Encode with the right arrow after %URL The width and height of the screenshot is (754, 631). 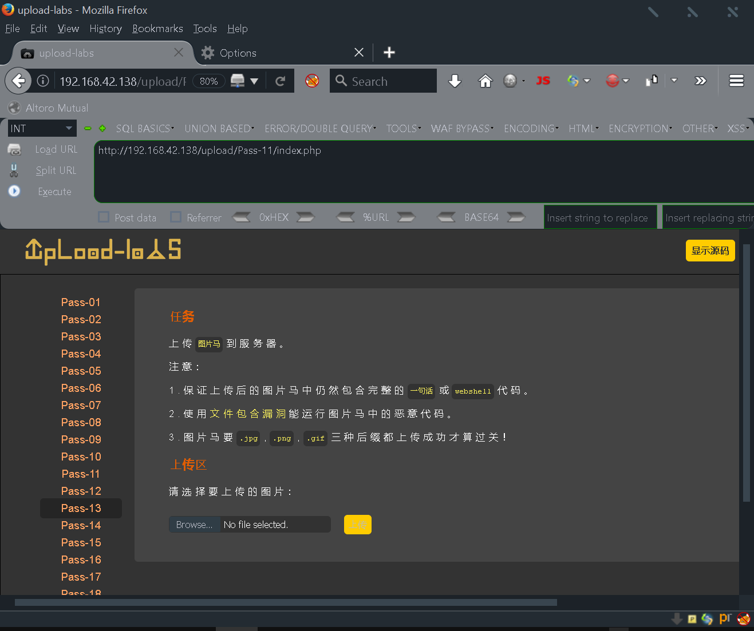[406, 217]
